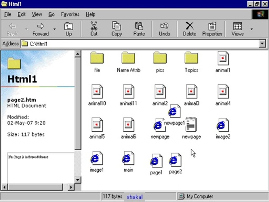This screenshot has width=269, height=202.
Task: Select the page2 HTML file
Action: [175, 164]
